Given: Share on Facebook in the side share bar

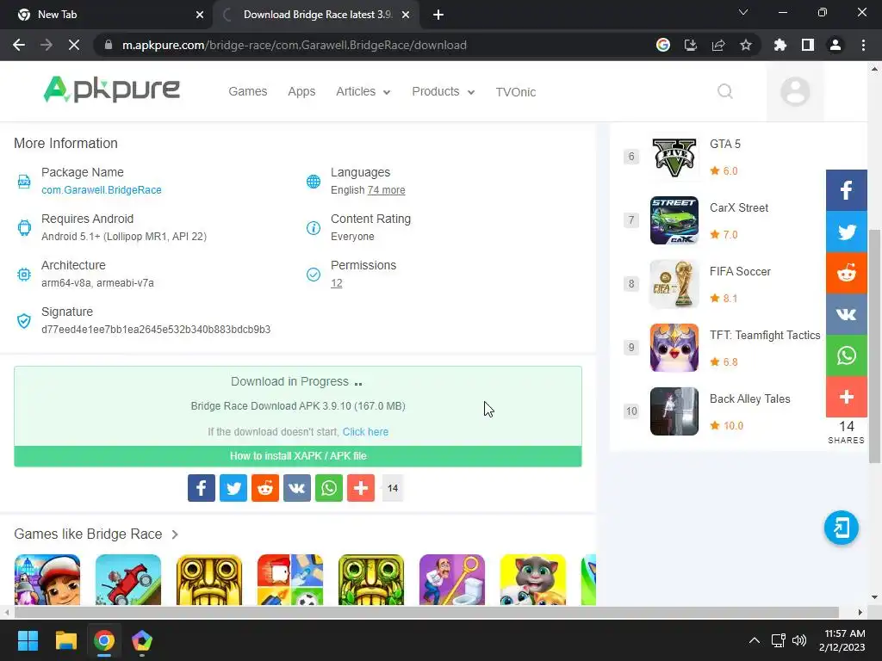Looking at the screenshot, I should (846, 190).
